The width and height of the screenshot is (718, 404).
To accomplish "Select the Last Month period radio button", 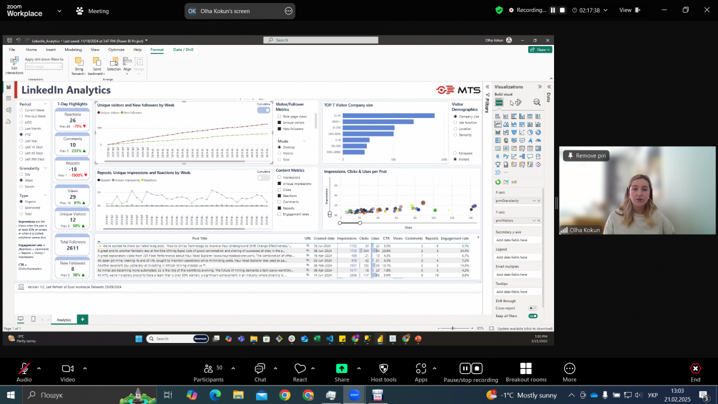I will tap(22, 129).
